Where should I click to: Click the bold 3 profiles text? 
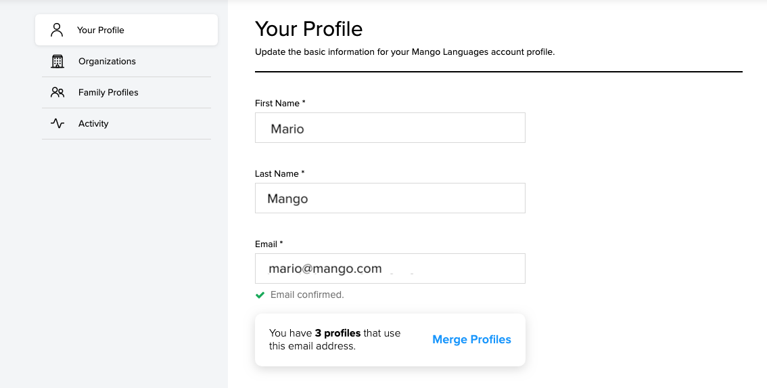338,333
